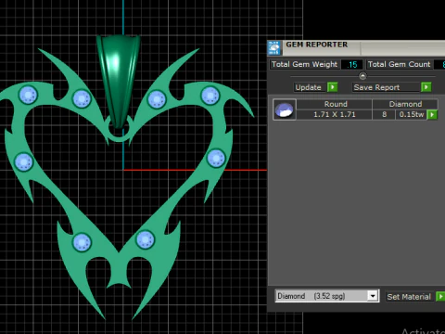This screenshot has height=334, width=445.
Task: Select the gem at the heart's upper-left outer tip
Action: pos(28,95)
